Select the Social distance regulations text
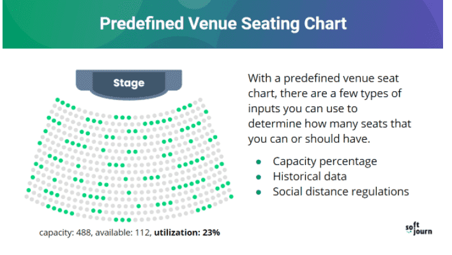This screenshot has height=255, width=452. pyautogui.click(x=341, y=192)
